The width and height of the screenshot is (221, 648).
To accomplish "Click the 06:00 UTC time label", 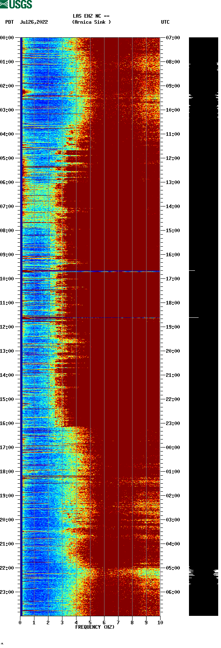I will 173,592.
